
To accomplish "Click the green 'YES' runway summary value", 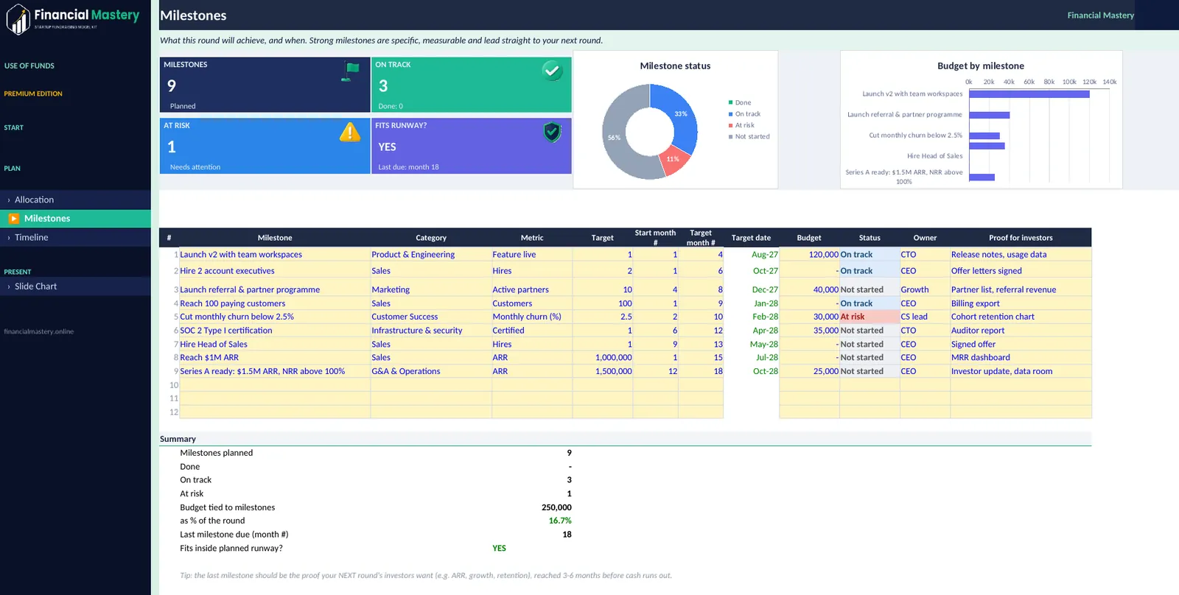I will (499, 549).
